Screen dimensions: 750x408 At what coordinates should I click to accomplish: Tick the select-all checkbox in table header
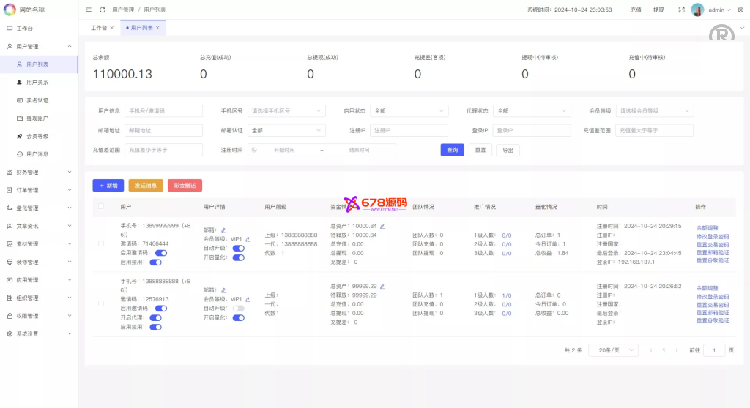(x=101, y=207)
